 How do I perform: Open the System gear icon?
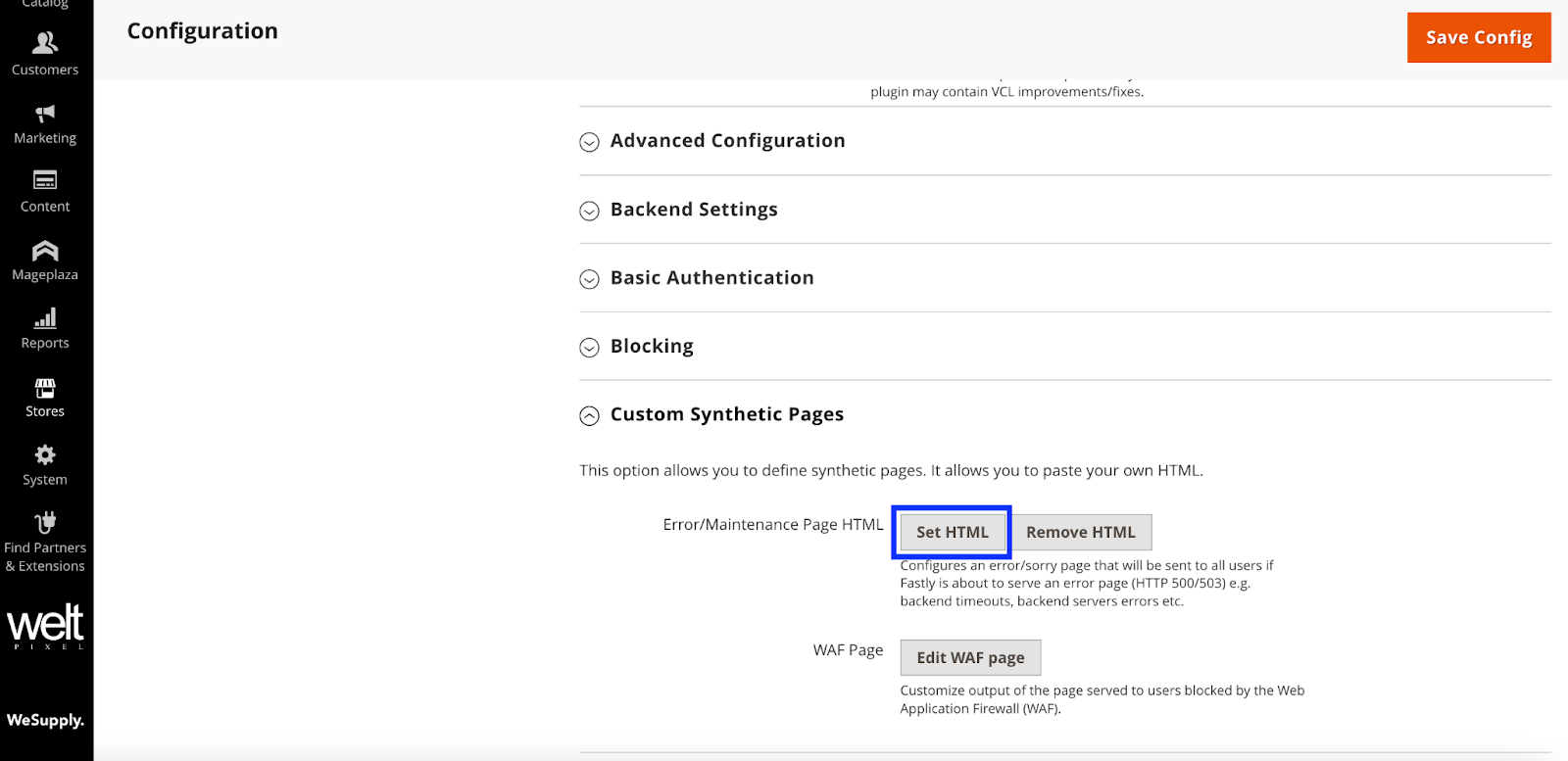click(x=45, y=455)
